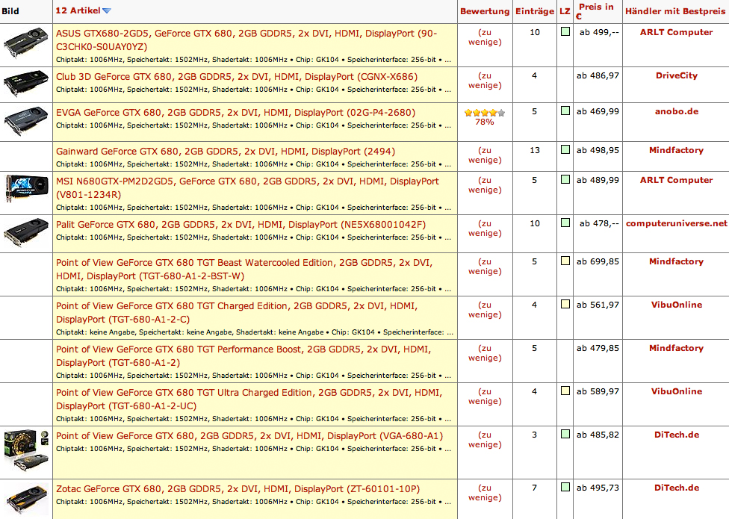Image resolution: width=729 pixels, height=519 pixels.
Task: Click the (zu wenige) rating in ASUS row
Action: pyautogui.click(x=485, y=37)
